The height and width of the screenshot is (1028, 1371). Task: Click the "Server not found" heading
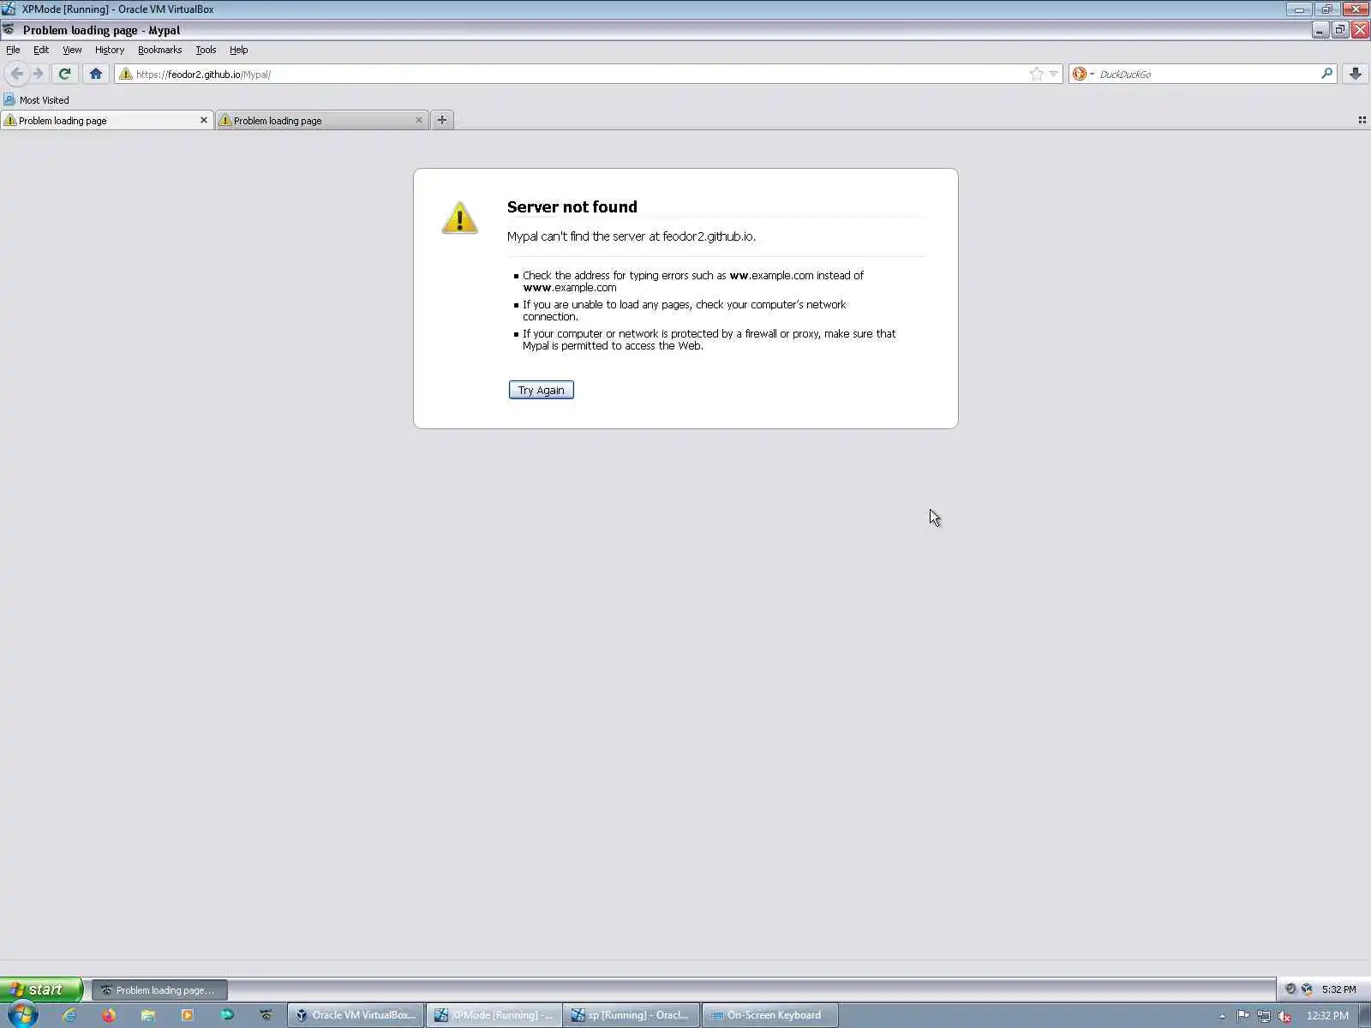point(572,206)
